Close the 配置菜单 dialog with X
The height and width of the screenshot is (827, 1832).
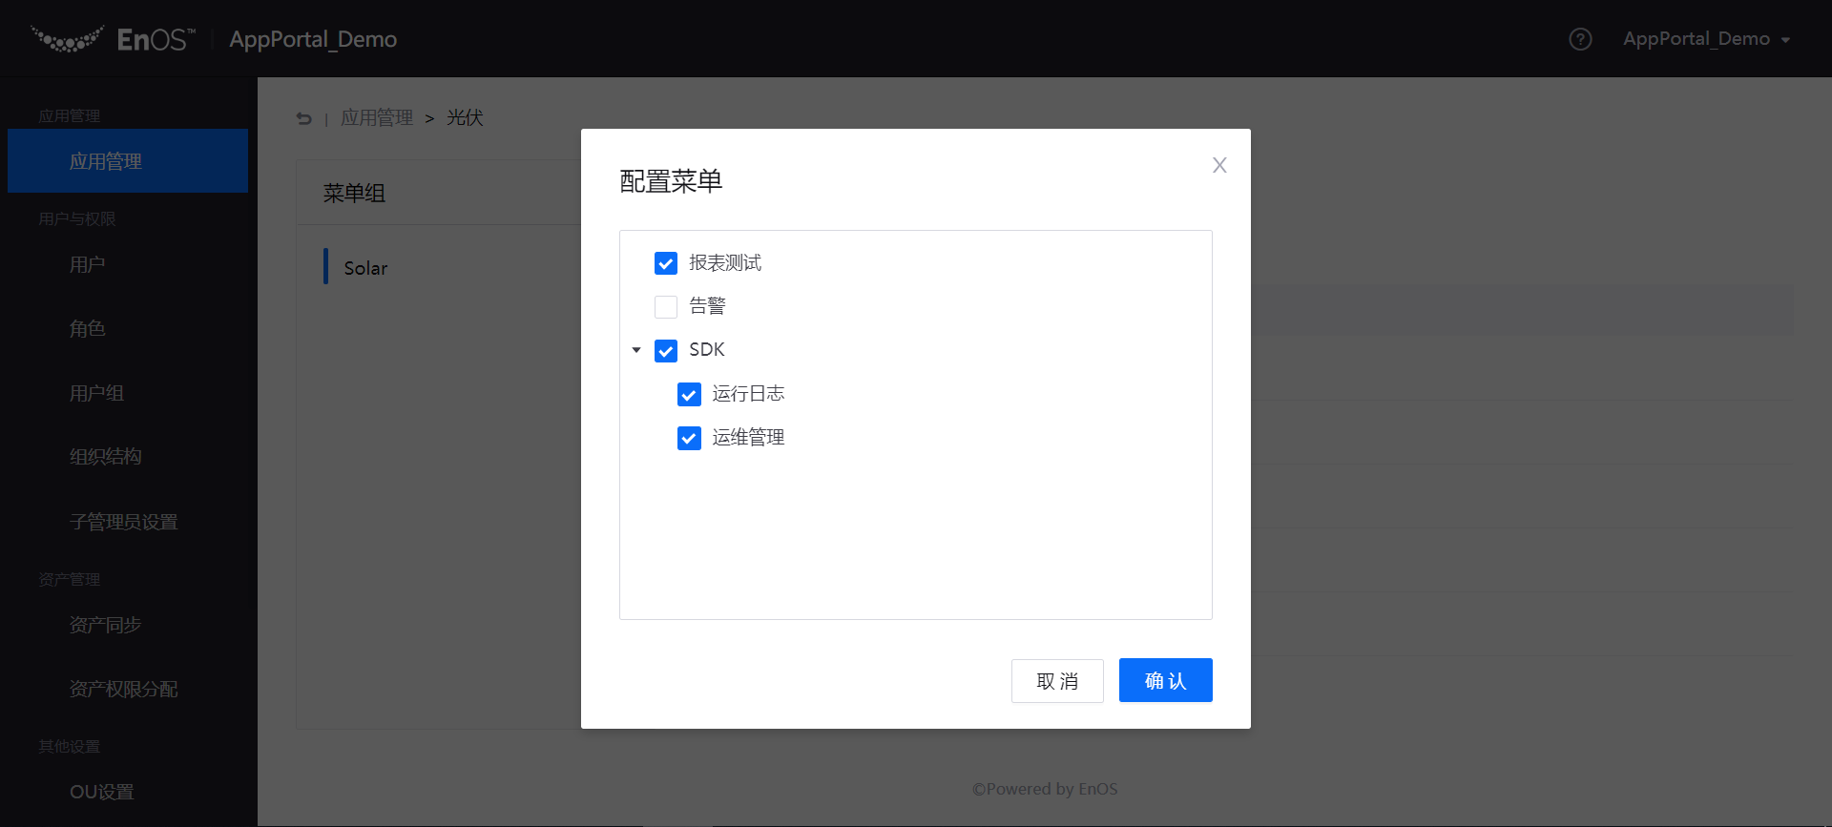point(1218,165)
